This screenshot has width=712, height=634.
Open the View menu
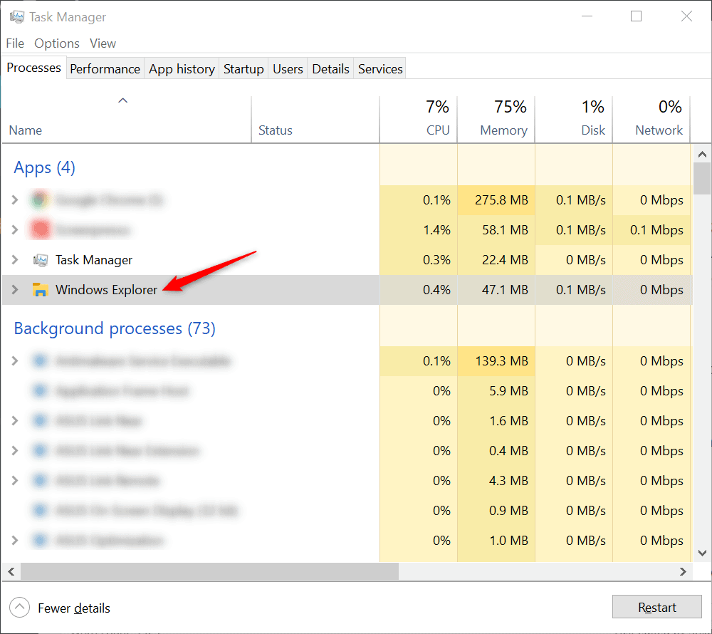click(x=103, y=43)
